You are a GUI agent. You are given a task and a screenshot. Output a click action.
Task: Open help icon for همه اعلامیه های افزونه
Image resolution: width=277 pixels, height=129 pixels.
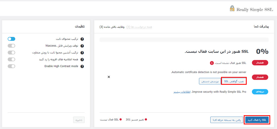pyautogui.click(x=82, y=60)
